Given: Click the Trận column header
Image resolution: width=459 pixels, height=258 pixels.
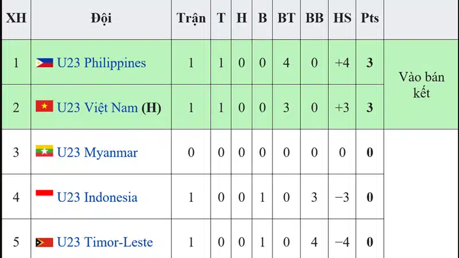Looking at the screenshot, I should point(191,18).
